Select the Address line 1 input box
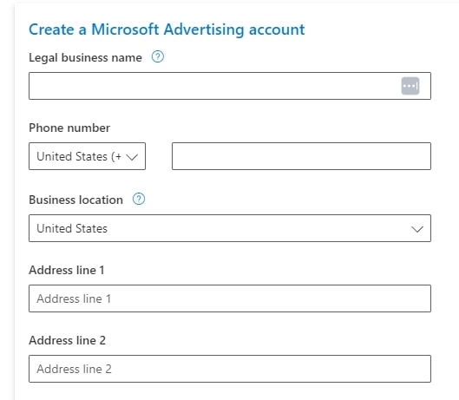 point(230,298)
